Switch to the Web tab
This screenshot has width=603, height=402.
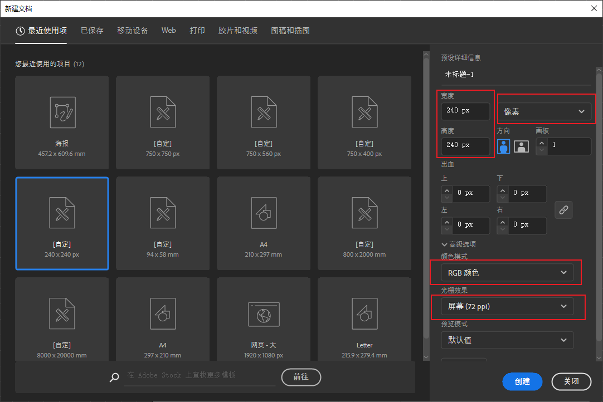(168, 31)
